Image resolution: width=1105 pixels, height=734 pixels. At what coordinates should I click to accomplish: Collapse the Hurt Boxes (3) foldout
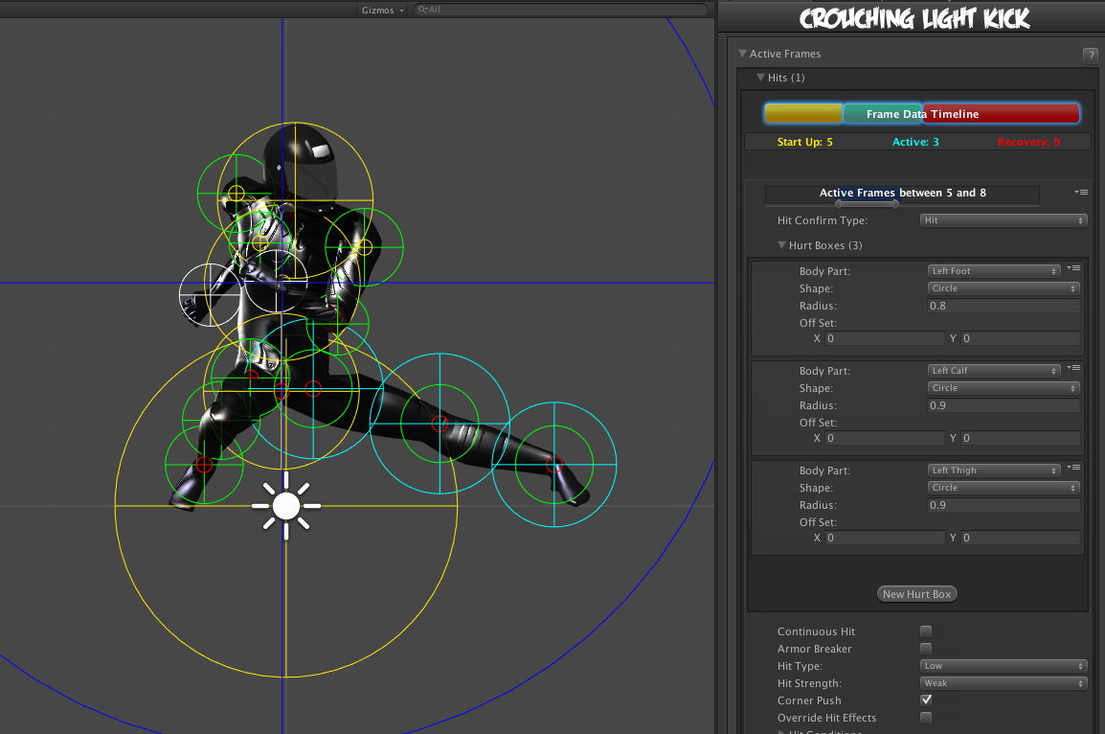click(781, 245)
